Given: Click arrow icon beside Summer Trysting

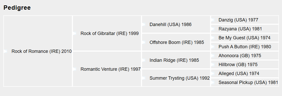Looking at the screenshot, I should point(144,78).
